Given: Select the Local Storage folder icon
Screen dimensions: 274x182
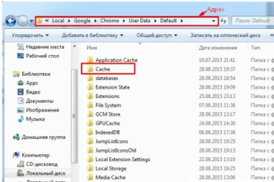Looking at the screenshot, I should (x=90, y=168).
